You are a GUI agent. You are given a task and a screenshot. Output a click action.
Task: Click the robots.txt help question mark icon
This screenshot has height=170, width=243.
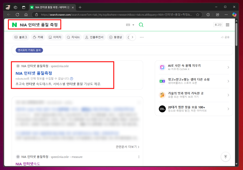pos(71,79)
